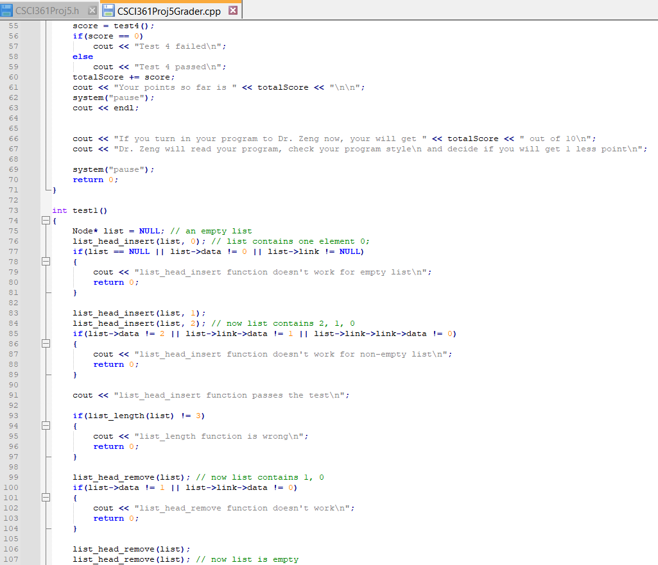Close the CSCI361Proj5.h tab
658x565 pixels.
92,10
